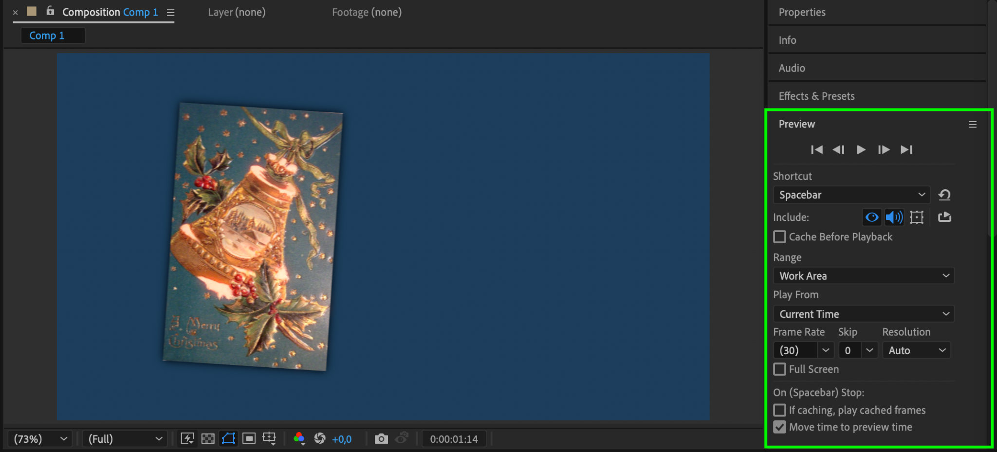997x452 pixels.
Task: Open the Preview panel menu
Action: coord(973,125)
